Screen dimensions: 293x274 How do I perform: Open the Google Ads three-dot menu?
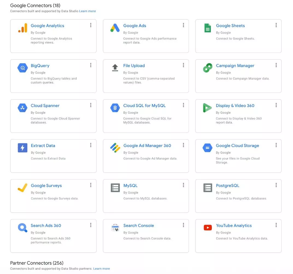[183, 25]
